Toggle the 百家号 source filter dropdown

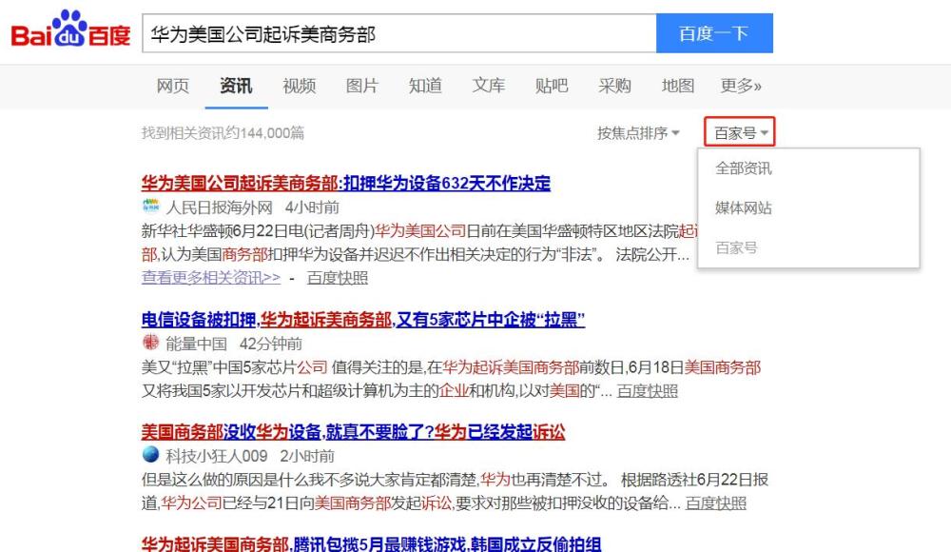point(740,132)
